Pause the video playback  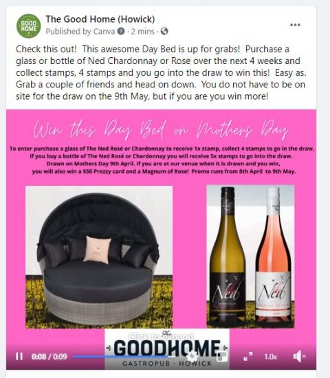pyautogui.click(x=19, y=356)
